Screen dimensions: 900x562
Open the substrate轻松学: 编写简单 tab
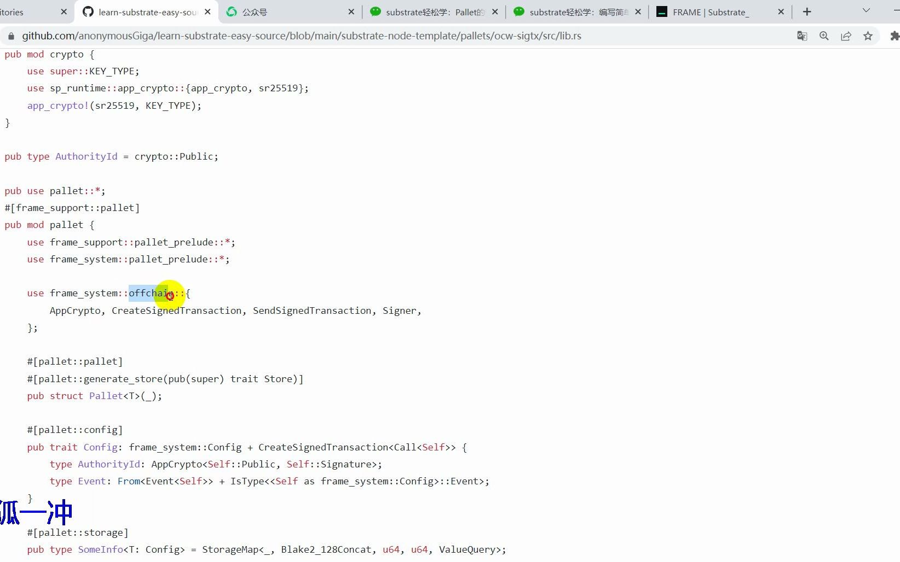[578, 12]
